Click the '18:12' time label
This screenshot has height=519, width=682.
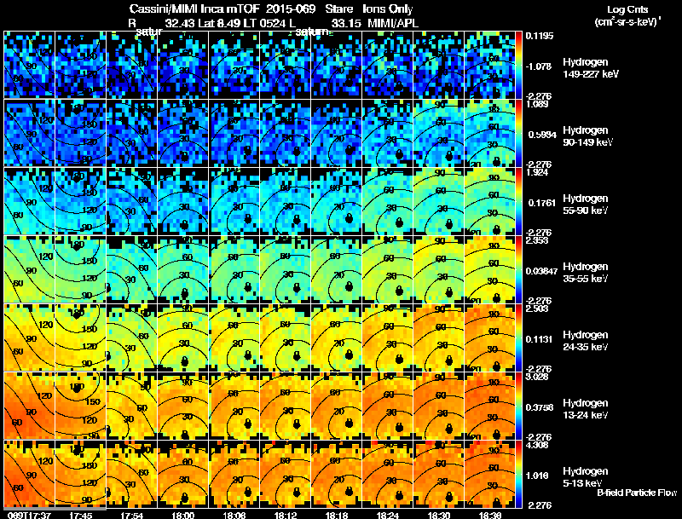click(x=286, y=515)
